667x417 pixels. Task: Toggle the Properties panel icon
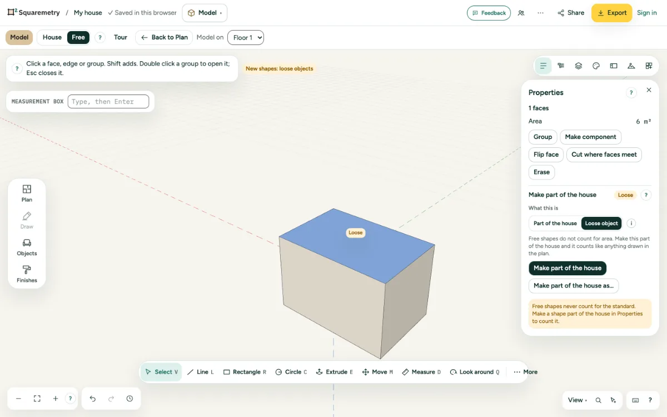[x=544, y=66]
